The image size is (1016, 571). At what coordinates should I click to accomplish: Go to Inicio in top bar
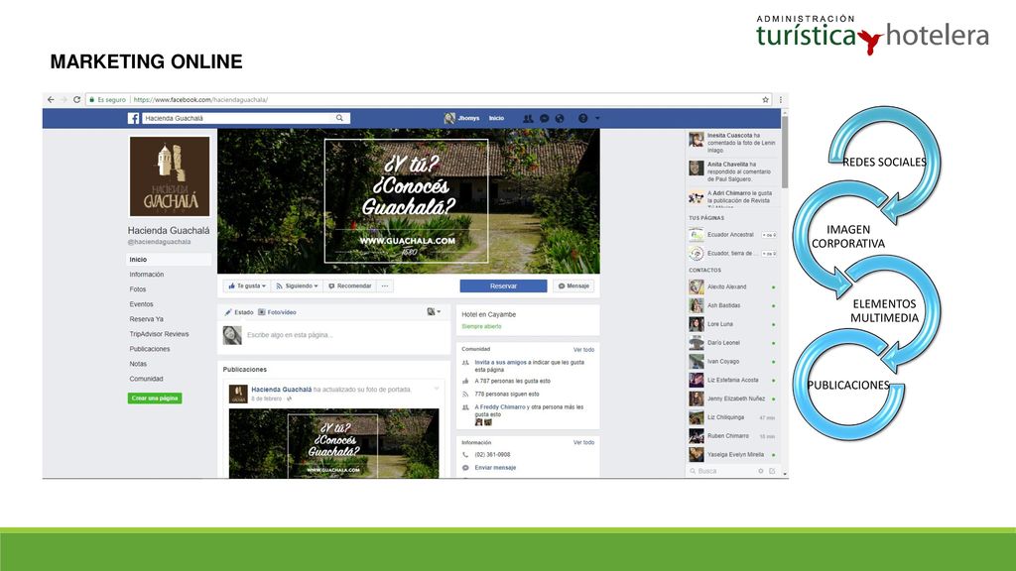click(496, 119)
